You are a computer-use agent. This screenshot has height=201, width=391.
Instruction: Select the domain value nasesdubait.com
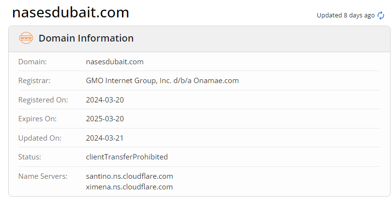click(115, 62)
